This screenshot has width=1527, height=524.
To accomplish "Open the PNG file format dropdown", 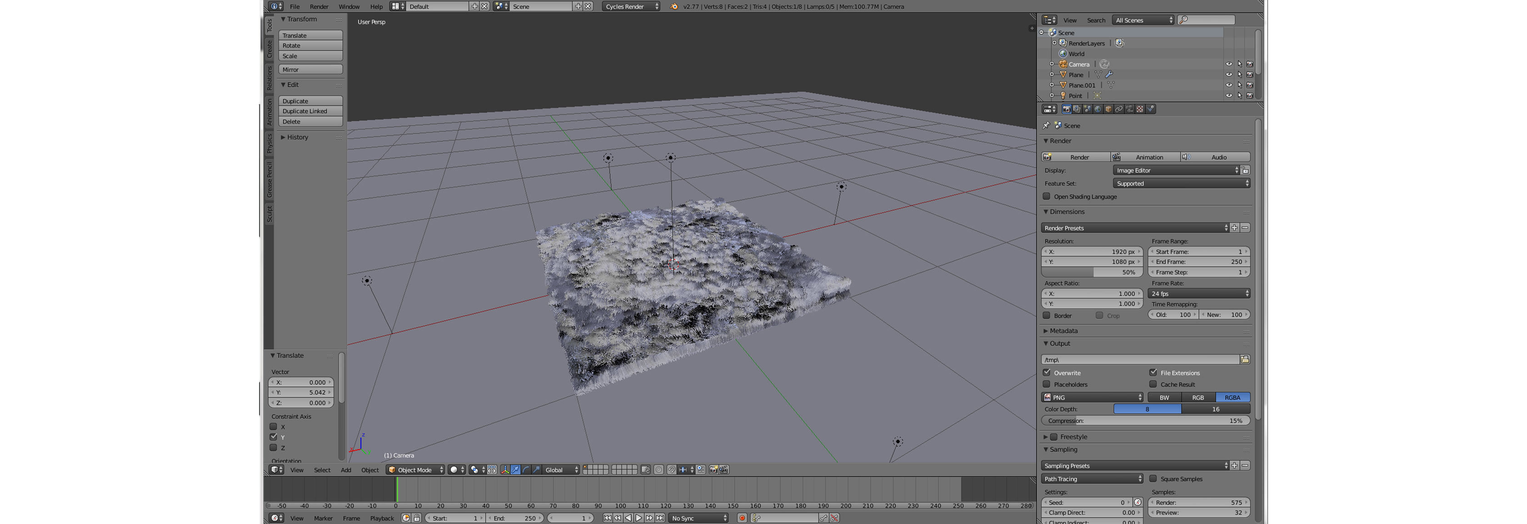I will [1092, 397].
